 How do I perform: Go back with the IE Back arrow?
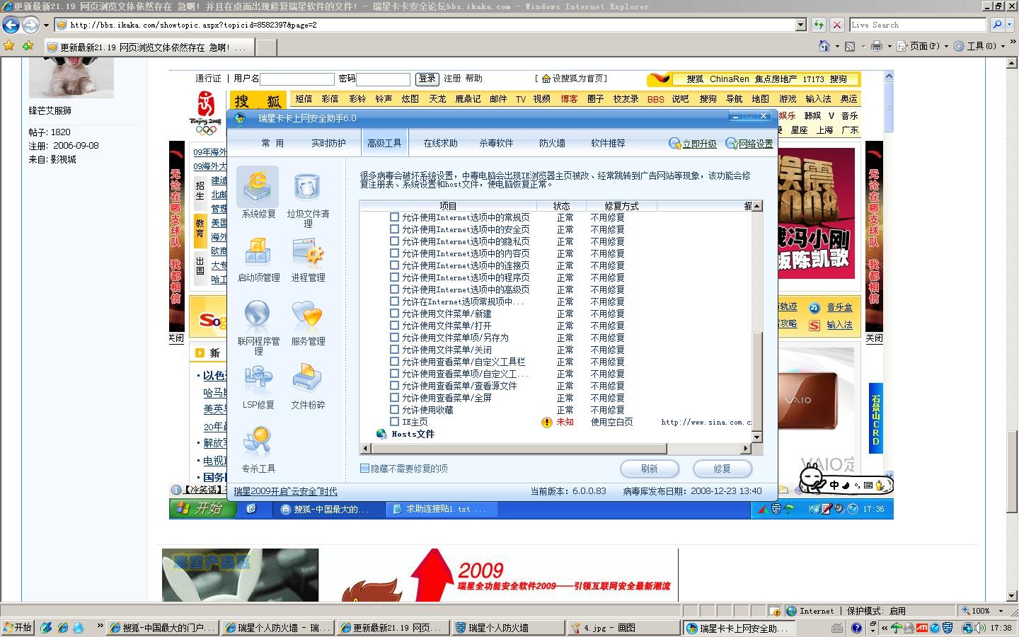coord(11,25)
